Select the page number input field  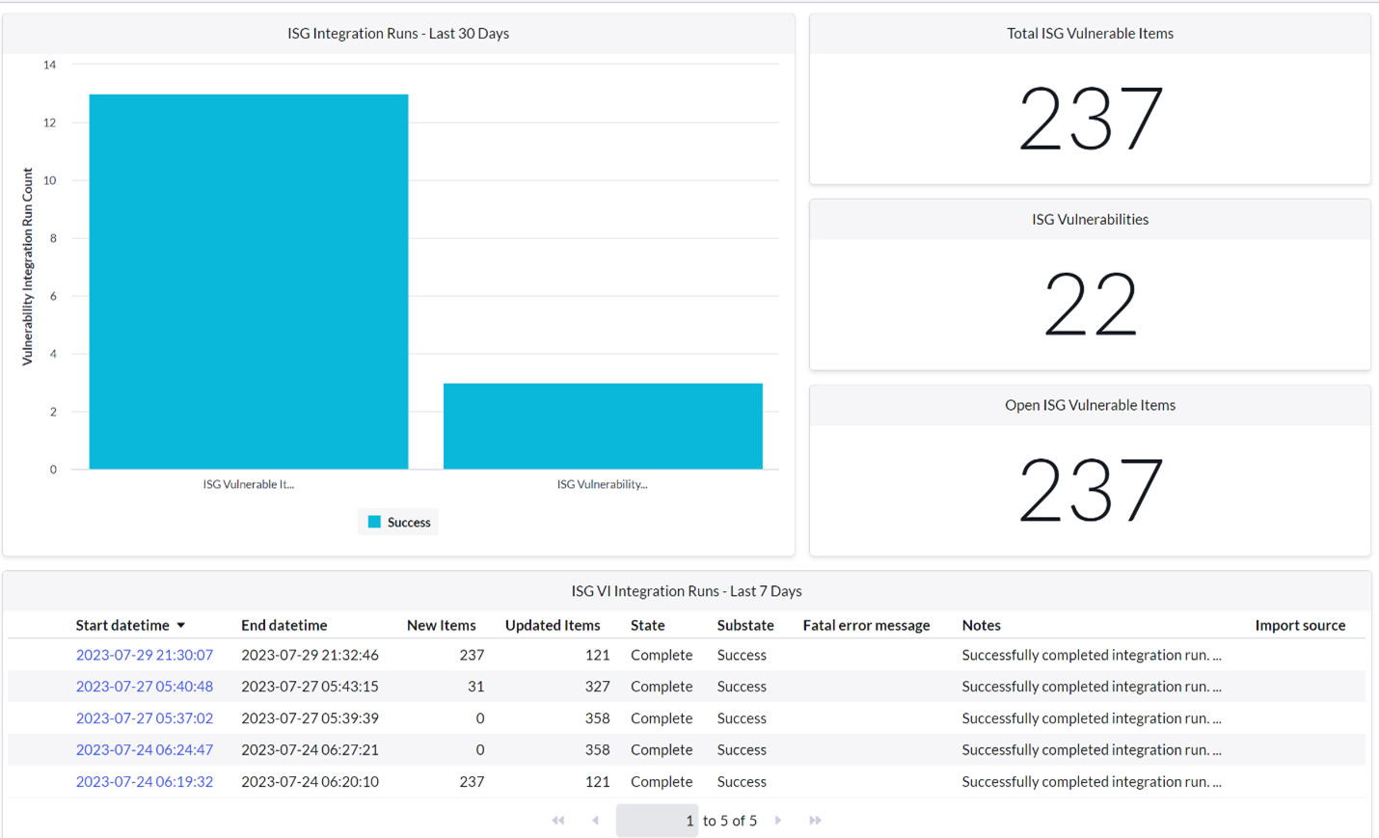[657, 820]
